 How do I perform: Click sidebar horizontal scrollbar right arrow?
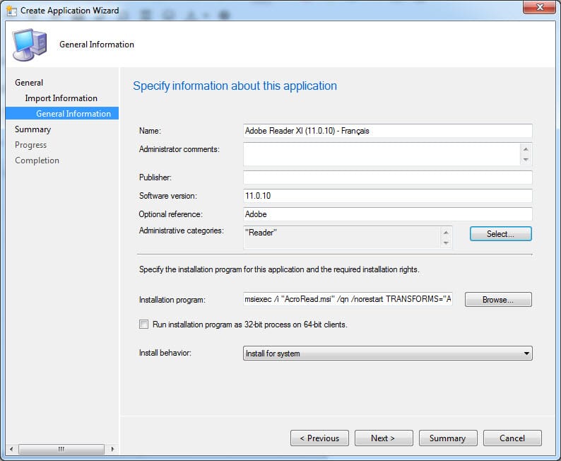point(113,449)
